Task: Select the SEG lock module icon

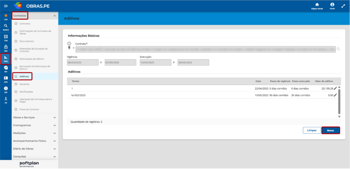Action: [x=6, y=47]
